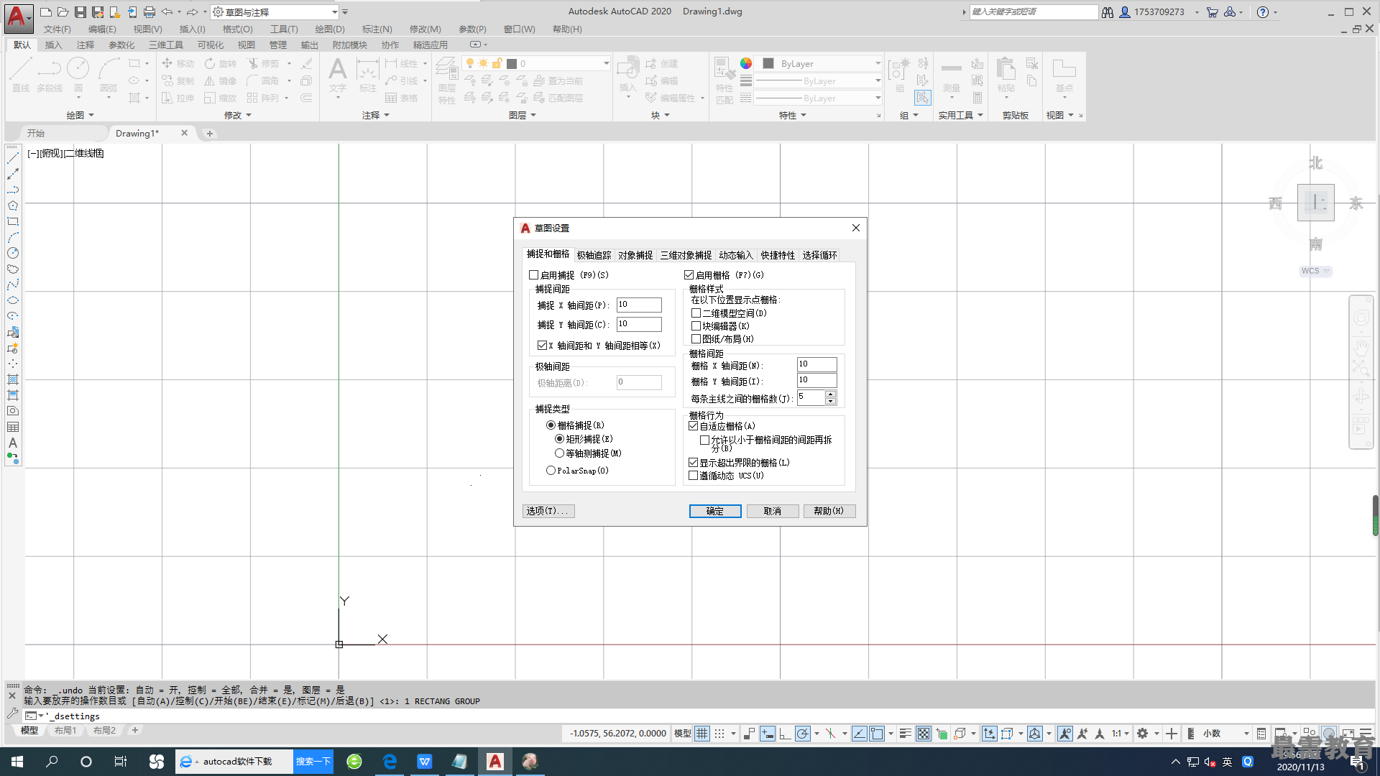The width and height of the screenshot is (1380, 776).
Task: Select 等轴测捕捉 radio button
Action: click(559, 453)
